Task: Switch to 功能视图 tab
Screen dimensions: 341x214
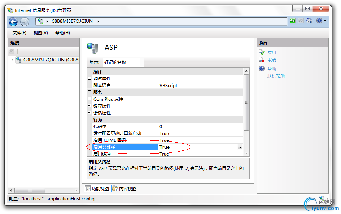Action: click(x=98, y=188)
